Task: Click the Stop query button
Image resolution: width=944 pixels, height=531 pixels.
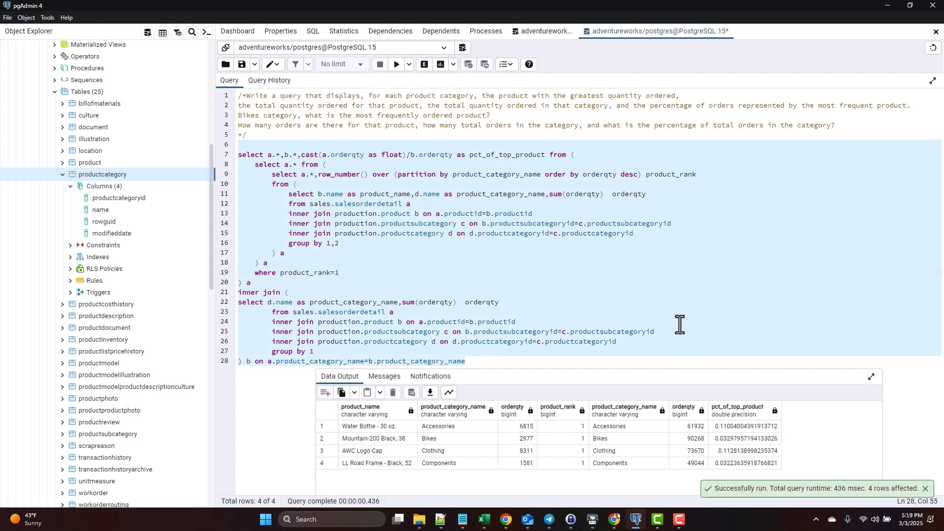Action: tap(380, 64)
